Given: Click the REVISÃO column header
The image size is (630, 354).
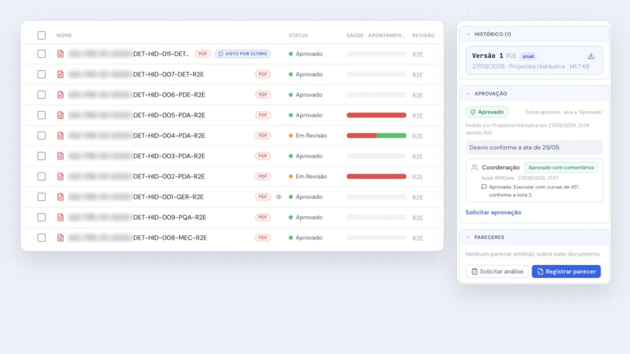Looking at the screenshot, I should click(423, 35).
